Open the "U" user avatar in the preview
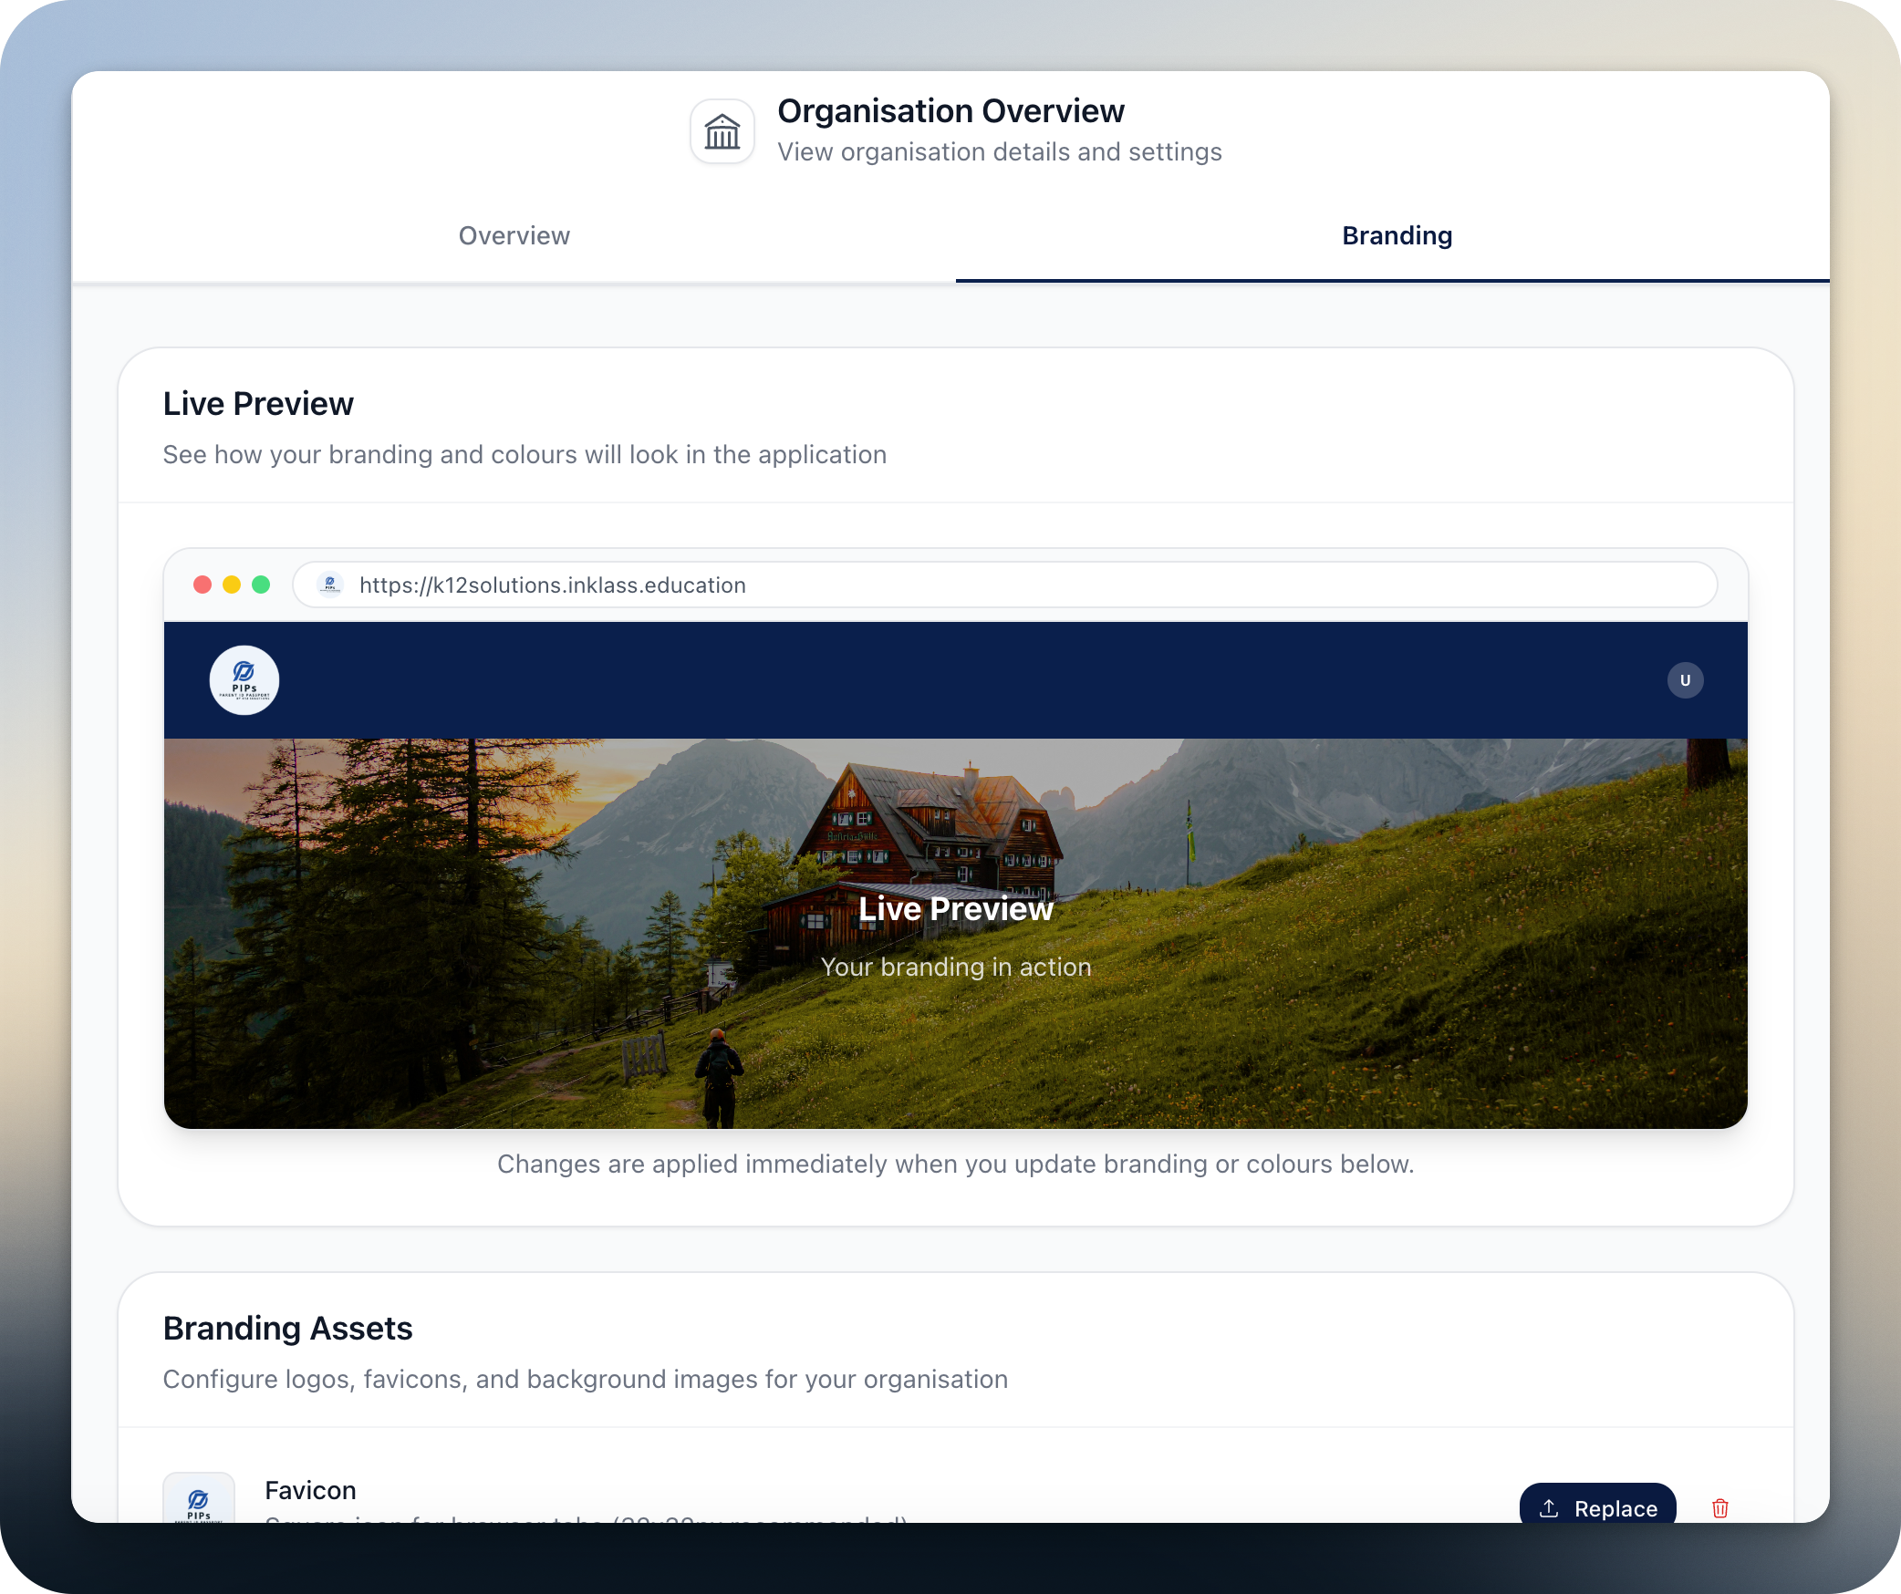This screenshot has height=1594, width=1901. coord(1685,680)
